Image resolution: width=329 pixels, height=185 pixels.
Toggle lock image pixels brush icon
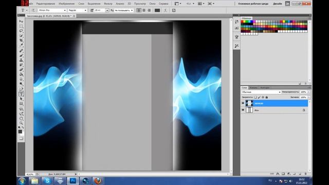(259, 97)
